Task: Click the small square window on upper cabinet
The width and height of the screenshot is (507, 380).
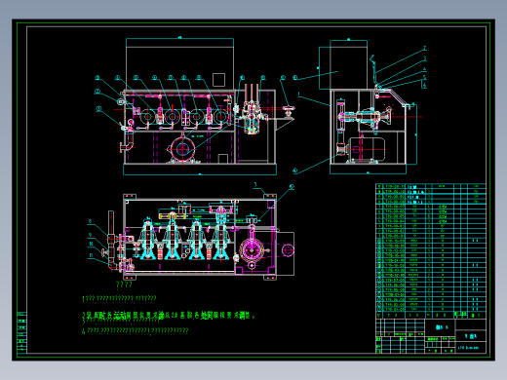Action: (x=218, y=80)
